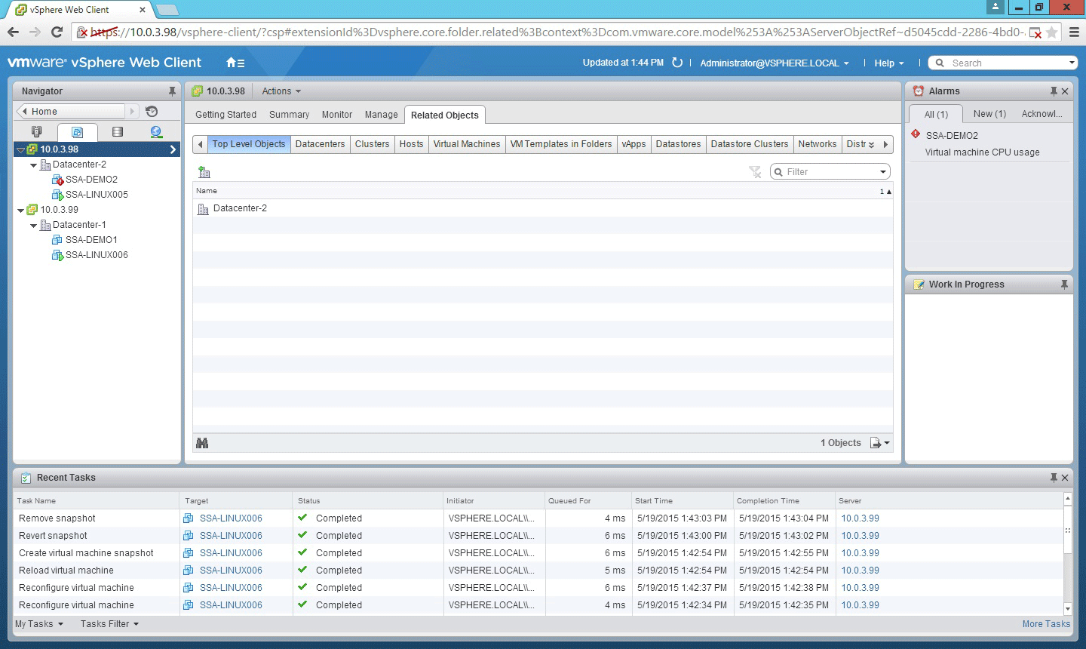This screenshot has width=1086, height=649.
Task: Open SSA-LINUX006 link in Remove snapshot row
Action: 231,518
